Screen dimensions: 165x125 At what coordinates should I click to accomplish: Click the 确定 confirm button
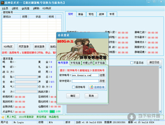coord(73,96)
